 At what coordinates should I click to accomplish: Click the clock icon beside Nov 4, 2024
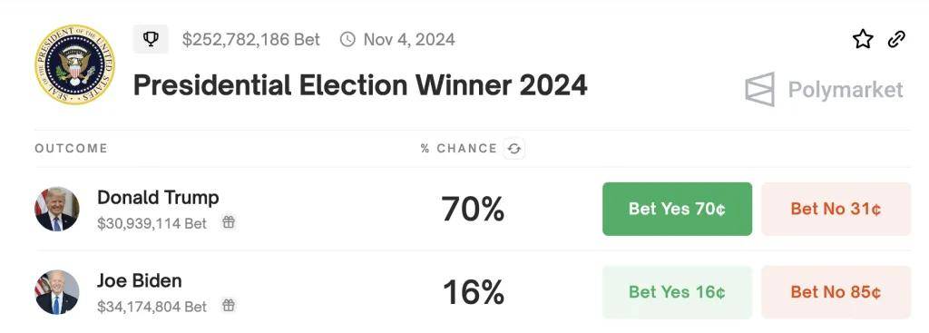347,40
